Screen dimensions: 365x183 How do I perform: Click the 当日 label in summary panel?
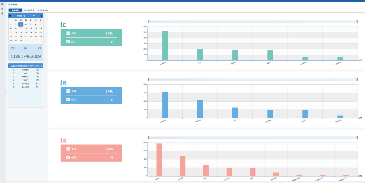point(13,48)
